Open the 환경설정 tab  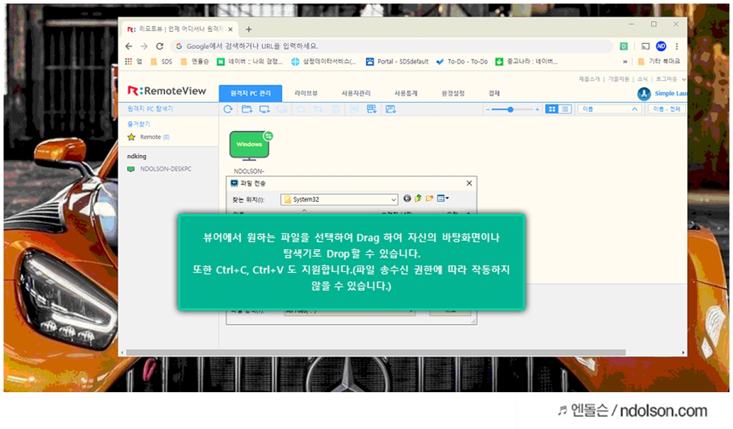(453, 93)
